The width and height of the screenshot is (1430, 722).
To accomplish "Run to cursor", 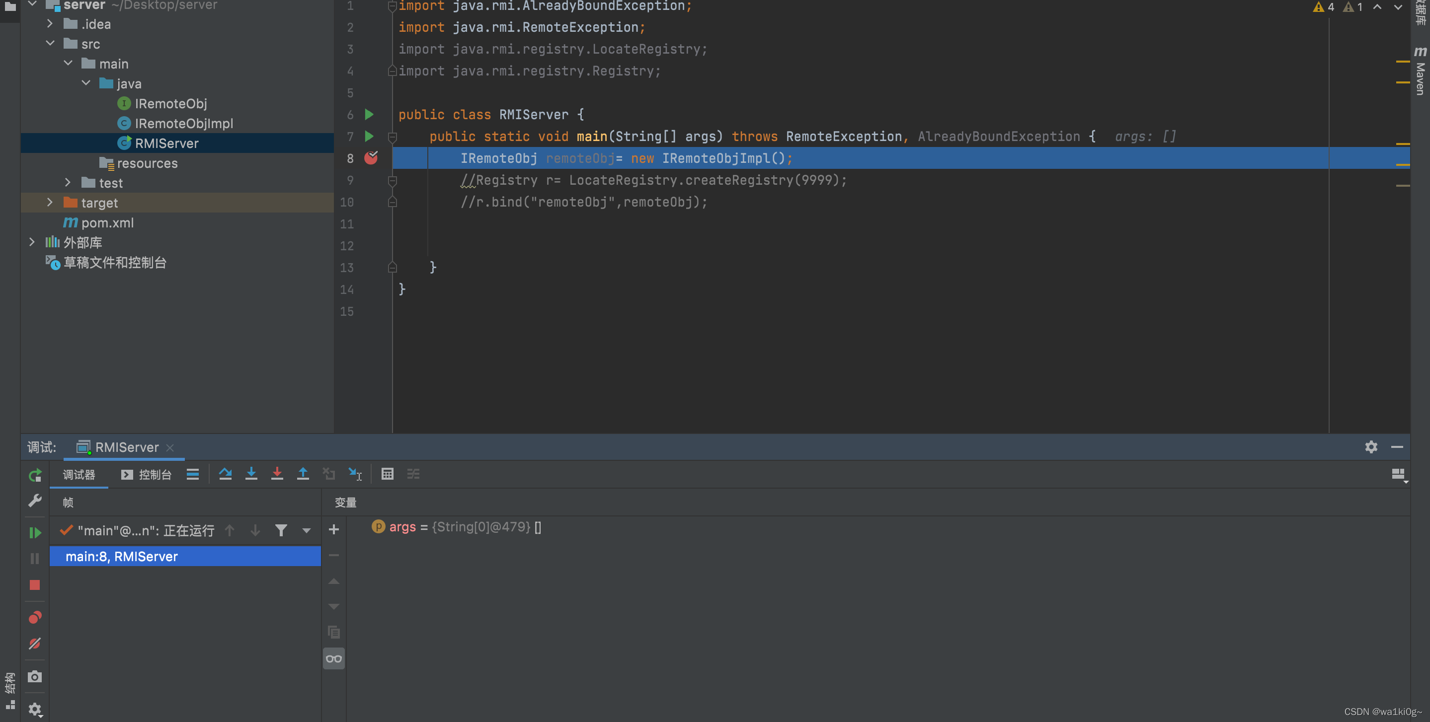I will (x=355, y=474).
